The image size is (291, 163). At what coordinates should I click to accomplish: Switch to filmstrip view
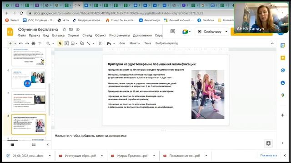click(12, 145)
